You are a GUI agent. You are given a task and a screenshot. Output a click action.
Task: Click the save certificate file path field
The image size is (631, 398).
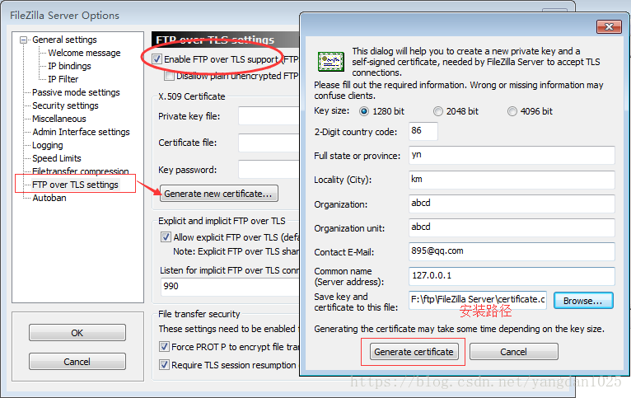(478, 300)
